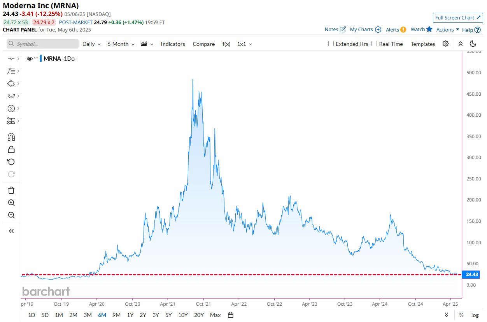Select the 2M range
Image resolution: width=487 pixels, height=322 pixels.
tap(73, 315)
